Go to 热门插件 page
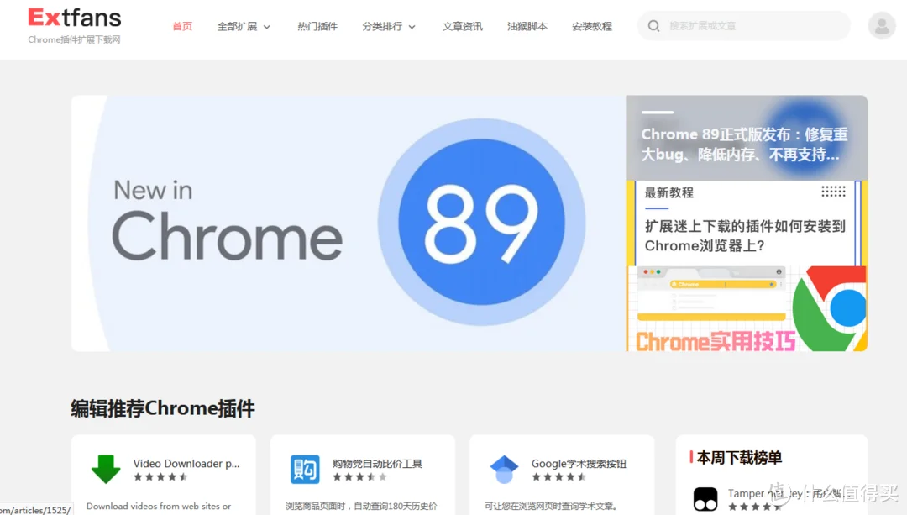Image resolution: width=907 pixels, height=515 pixels. click(317, 26)
